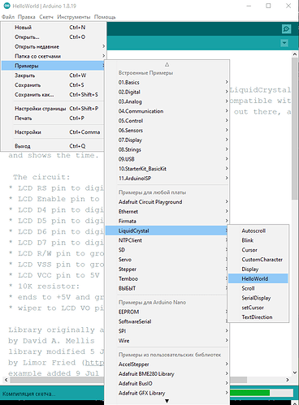Choose Сохранить как... menu entry
299x405 pixels.
(x=53, y=95)
